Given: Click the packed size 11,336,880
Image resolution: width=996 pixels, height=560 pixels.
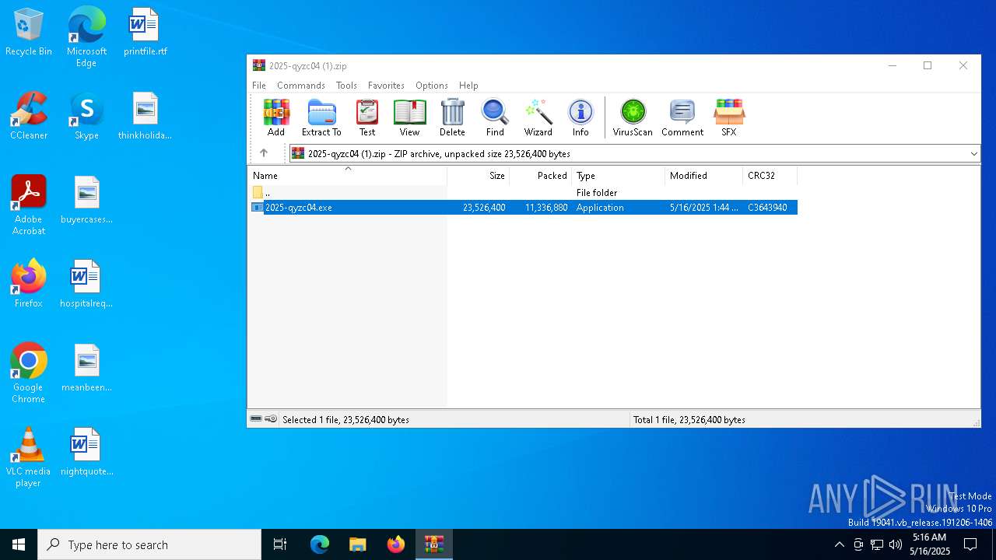Looking at the screenshot, I should pos(546,208).
